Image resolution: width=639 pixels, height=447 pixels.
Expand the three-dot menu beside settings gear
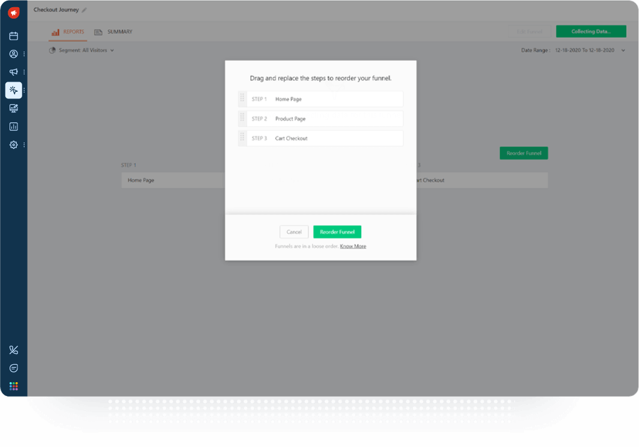click(24, 145)
